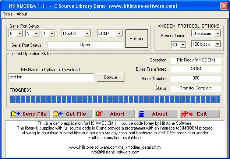
Task: Open the About menu
Action: [22, 14]
